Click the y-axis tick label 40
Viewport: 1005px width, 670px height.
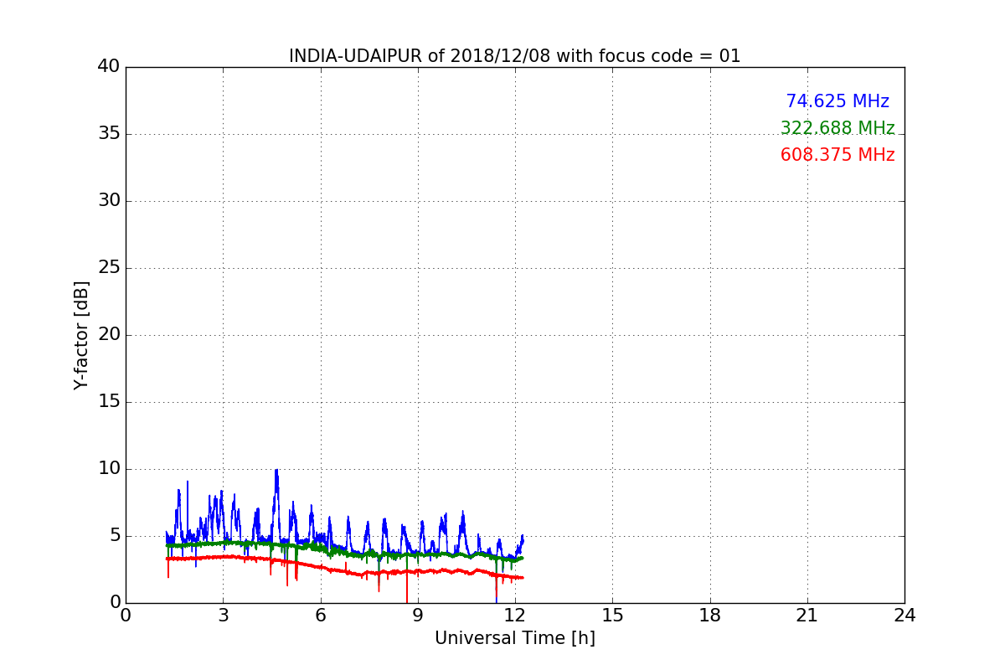[x=109, y=67]
